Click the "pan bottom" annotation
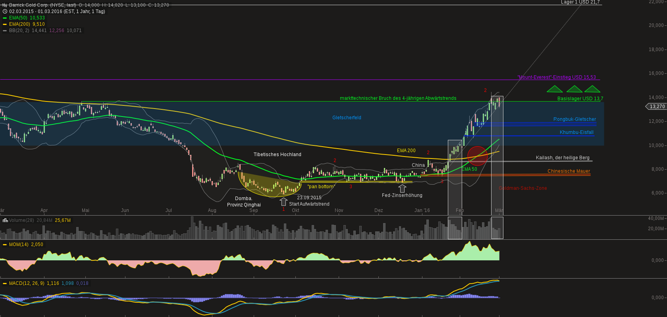Viewport: 667px width, 317px height. click(x=321, y=187)
